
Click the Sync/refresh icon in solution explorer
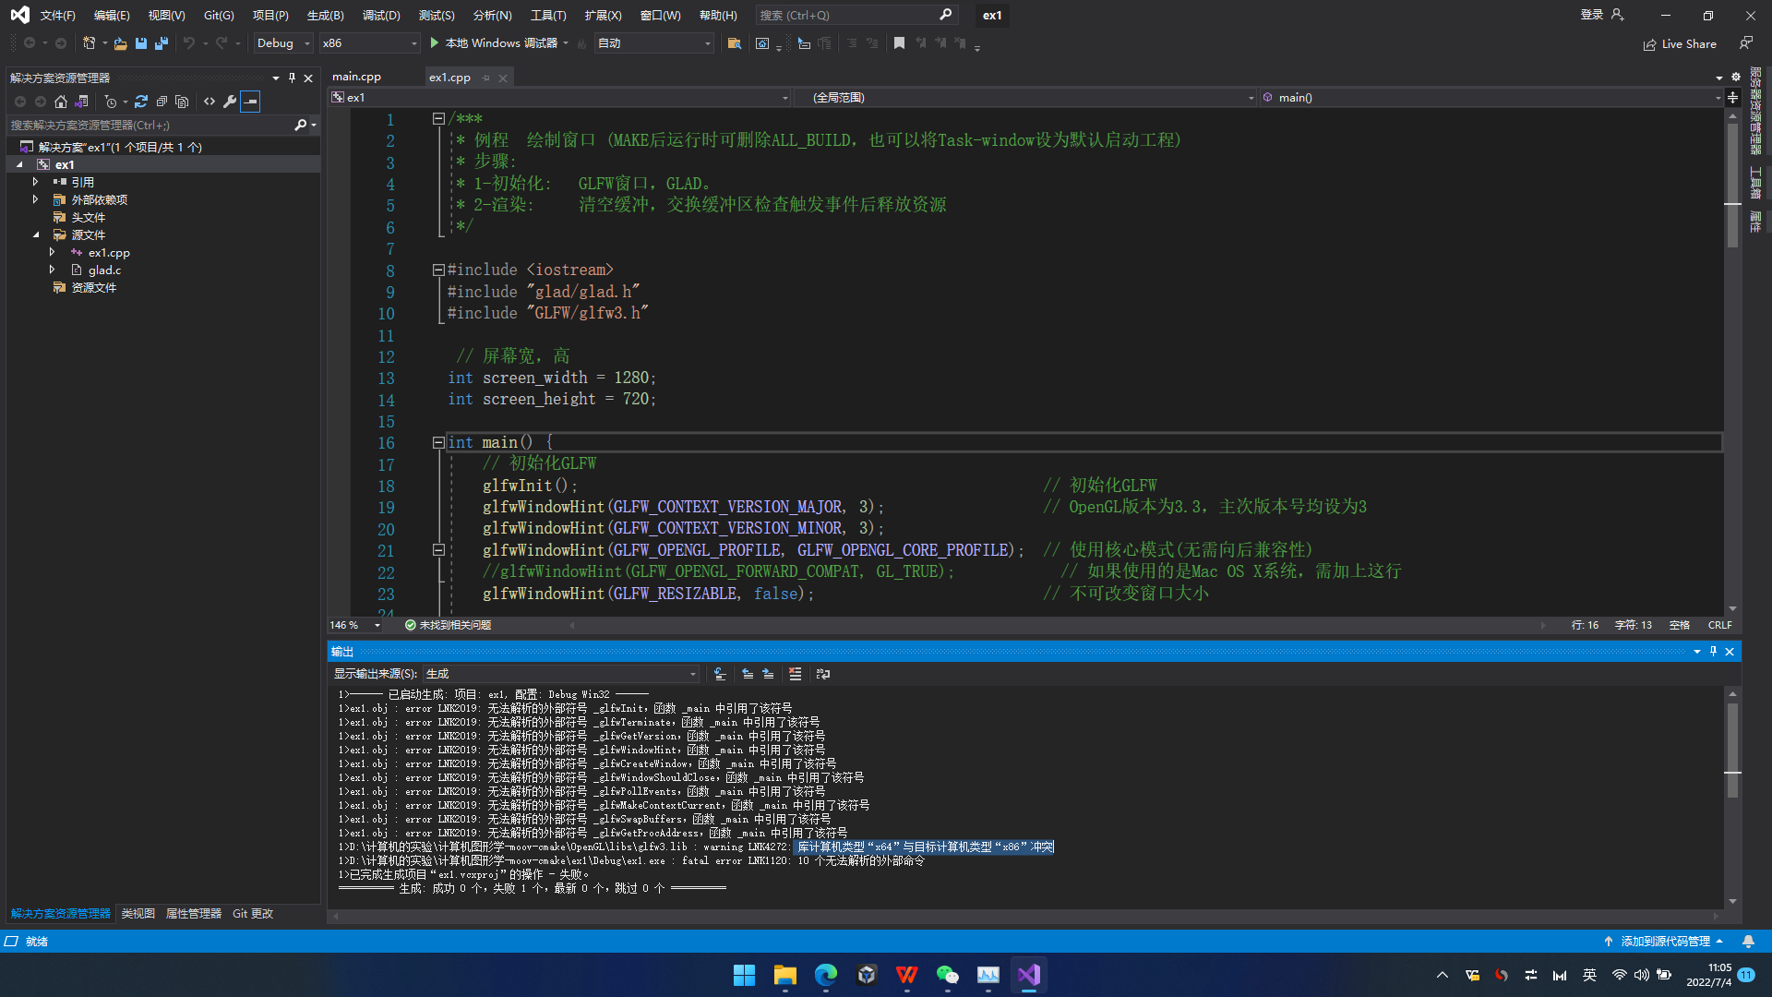(141, 102)
